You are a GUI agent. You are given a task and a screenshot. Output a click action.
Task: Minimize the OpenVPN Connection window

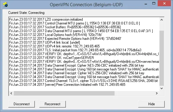[x=146, y=4]
